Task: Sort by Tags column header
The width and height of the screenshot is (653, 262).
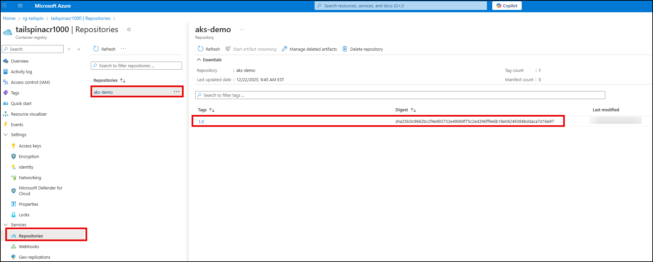Action: [206, 110]
